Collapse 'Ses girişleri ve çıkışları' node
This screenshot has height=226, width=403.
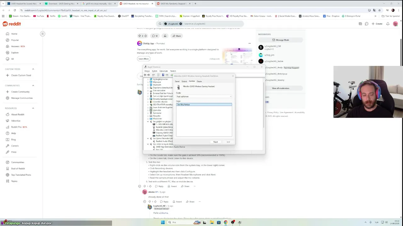tap(148, 121)
